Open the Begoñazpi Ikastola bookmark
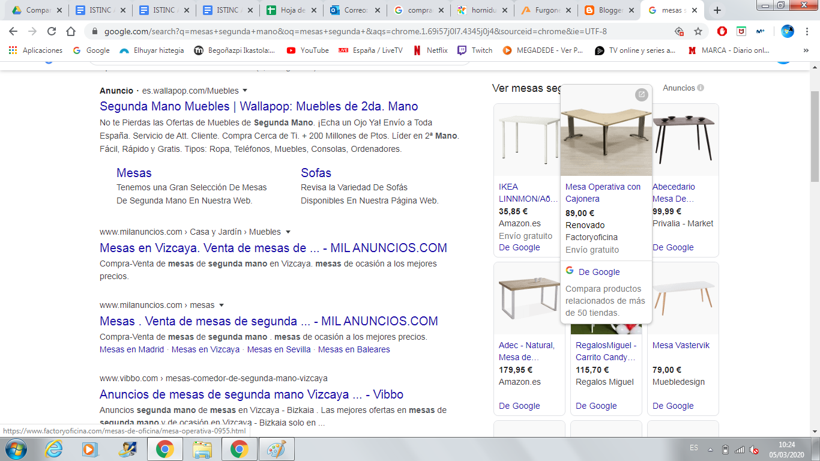The image size is (820, 461). coord(235,50)
